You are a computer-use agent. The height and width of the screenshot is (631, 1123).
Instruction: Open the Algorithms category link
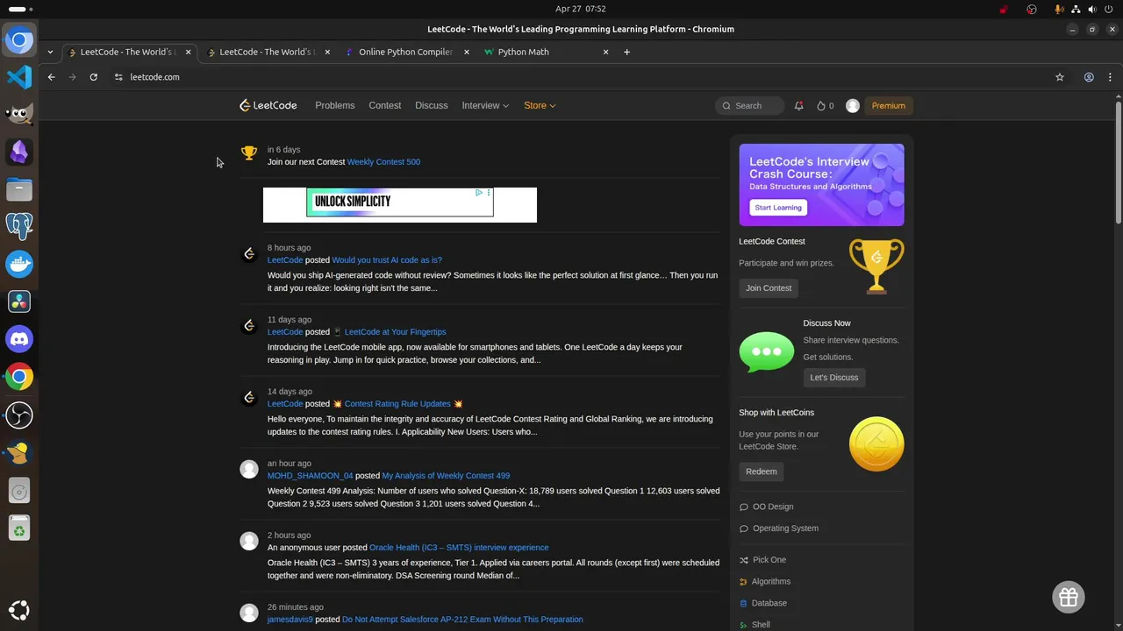pyautogui.click(x=771, y=582)
